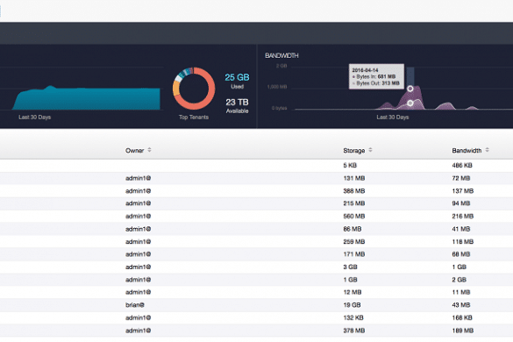The image size is (513, 342).
Task: Click the Storage column header
Action: point(354,151)
